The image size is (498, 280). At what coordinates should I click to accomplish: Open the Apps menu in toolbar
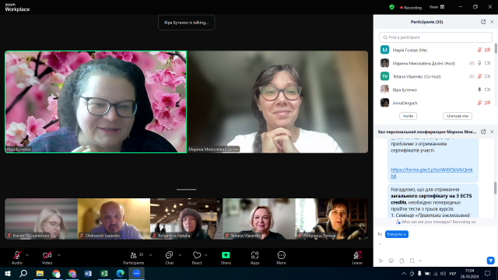254,257
